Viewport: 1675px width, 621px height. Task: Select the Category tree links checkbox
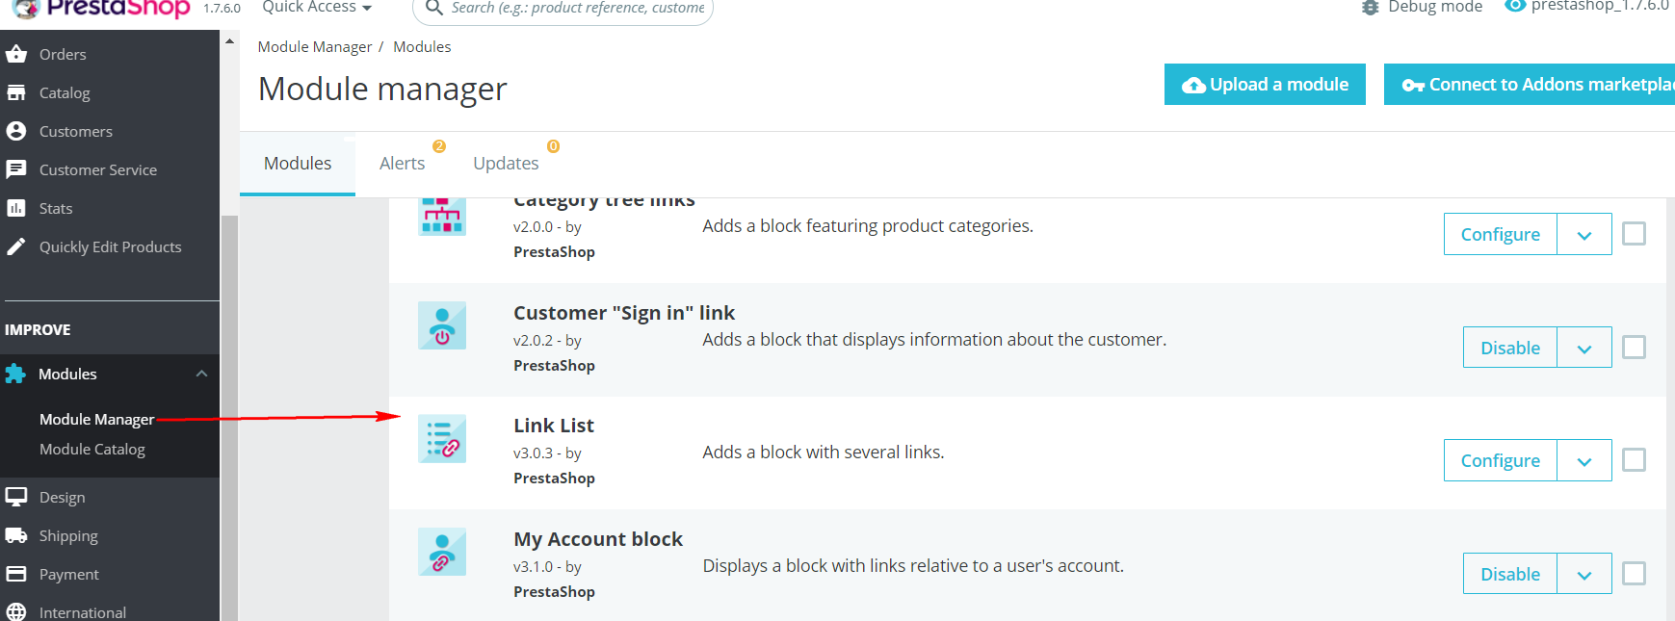1634,233
